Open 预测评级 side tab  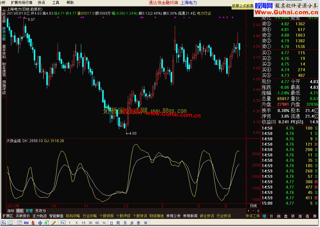tap(4, 88)
